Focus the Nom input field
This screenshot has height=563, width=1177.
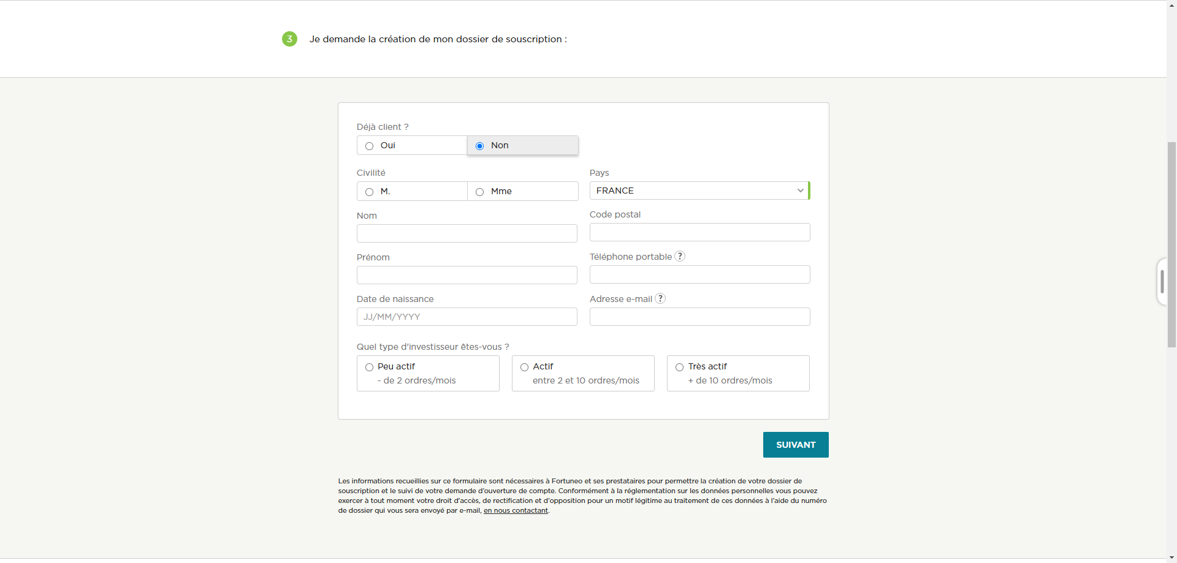467,233
